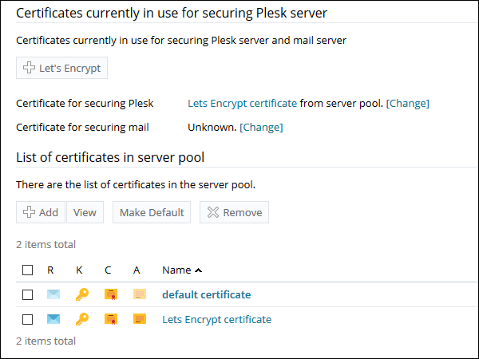Viewport: 479px width, 359px height.
Task: Click the private key icon for Lets Encrypt certificate
Action: [82, 320]
